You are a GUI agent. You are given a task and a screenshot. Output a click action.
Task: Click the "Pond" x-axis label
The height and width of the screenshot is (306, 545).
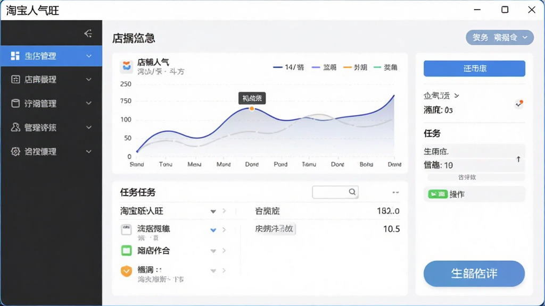(280, 164)
